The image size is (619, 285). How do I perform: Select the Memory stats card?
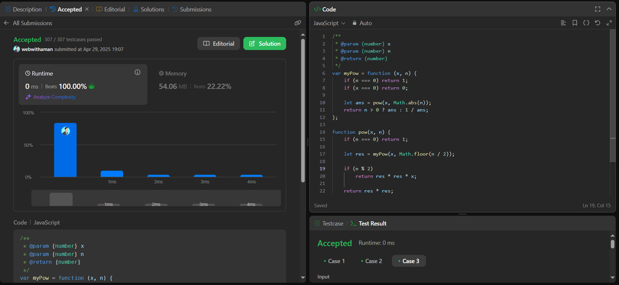pos(217,85)
